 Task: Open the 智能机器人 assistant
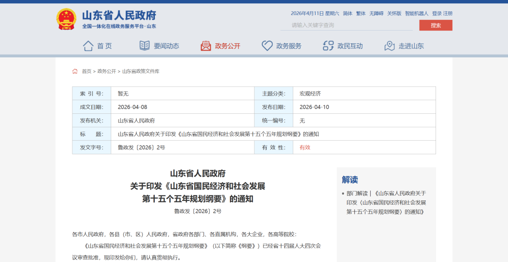(417, 14)
